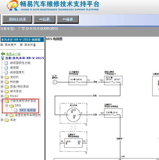
Task: Click the 东风本田-XR-V-2015-线路图 panel header
Action: pos(22,40)
